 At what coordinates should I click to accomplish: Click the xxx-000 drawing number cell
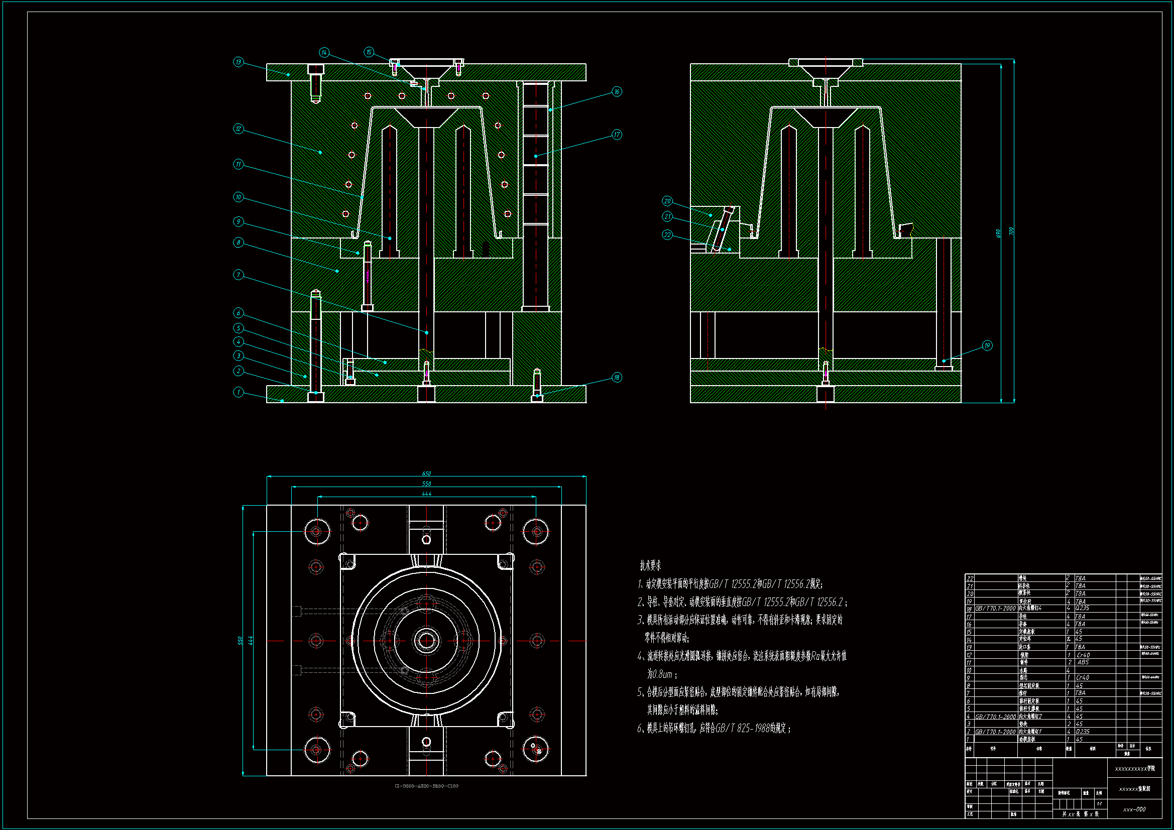click(x=1134, y=809)
